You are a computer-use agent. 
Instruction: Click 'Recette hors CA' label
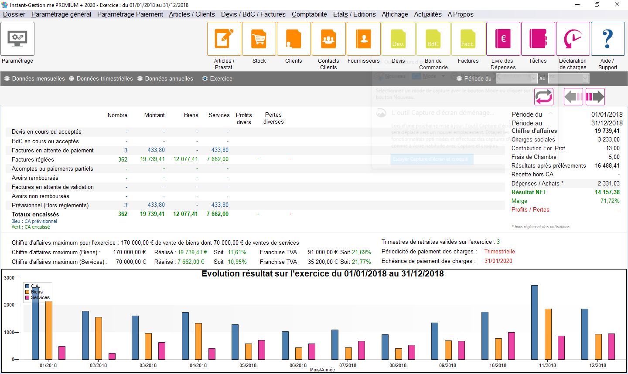[532, 175]
